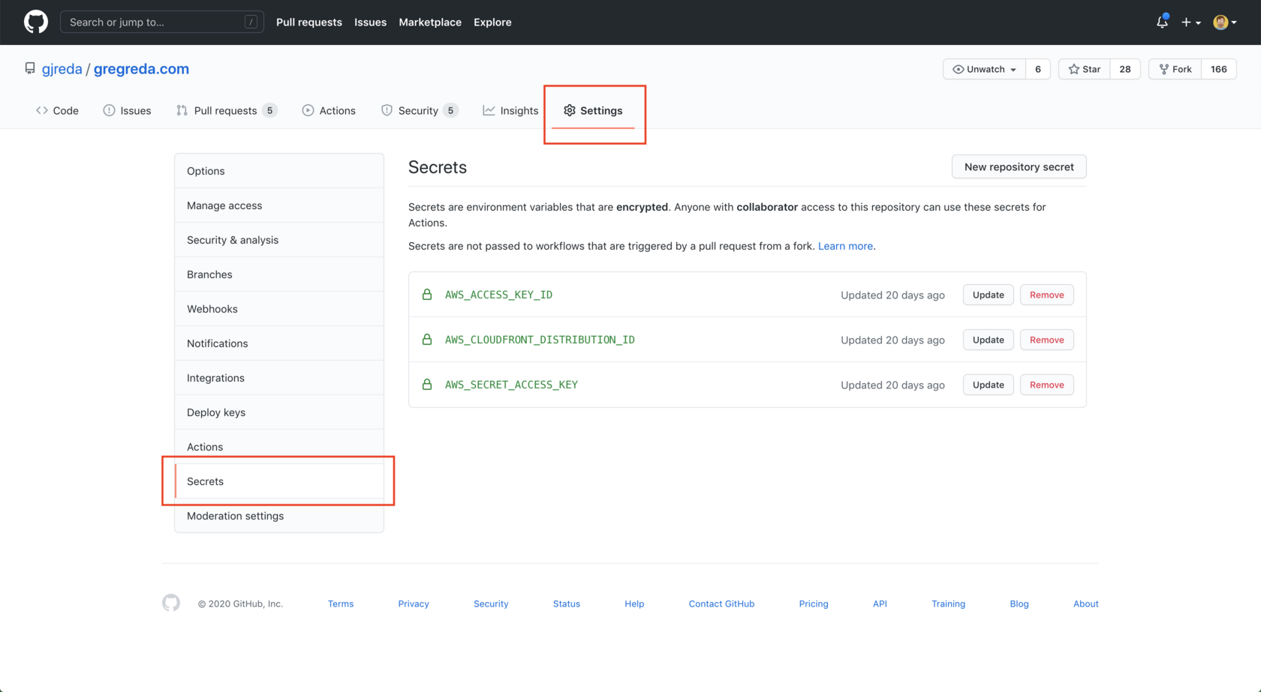Image resolution: width=1261 pixels, height=692 pixels.
Task: View the 6 watchers count
Action: point(1038,69)
